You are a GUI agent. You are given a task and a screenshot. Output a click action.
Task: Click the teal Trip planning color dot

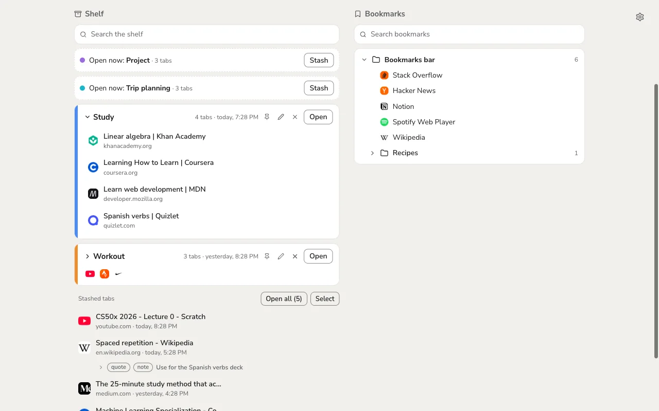(x=82, y=88)
